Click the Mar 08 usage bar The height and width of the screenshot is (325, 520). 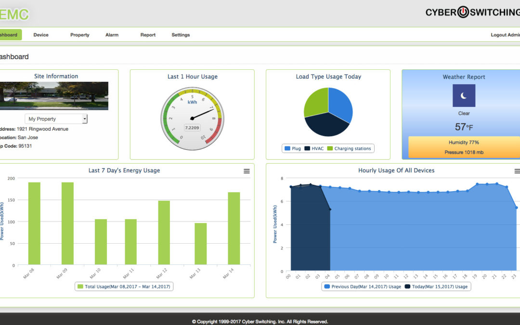click(x=34, y=223)
